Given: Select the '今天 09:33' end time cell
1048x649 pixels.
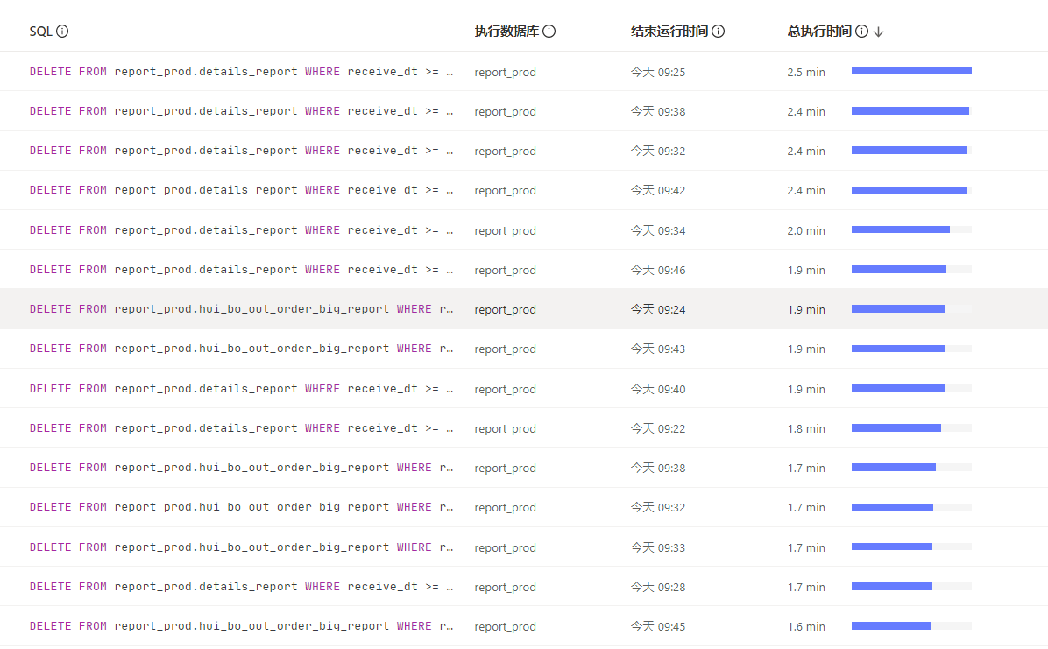Looking at the screenshot, I should pyautogui.click(x=658, y=547).
